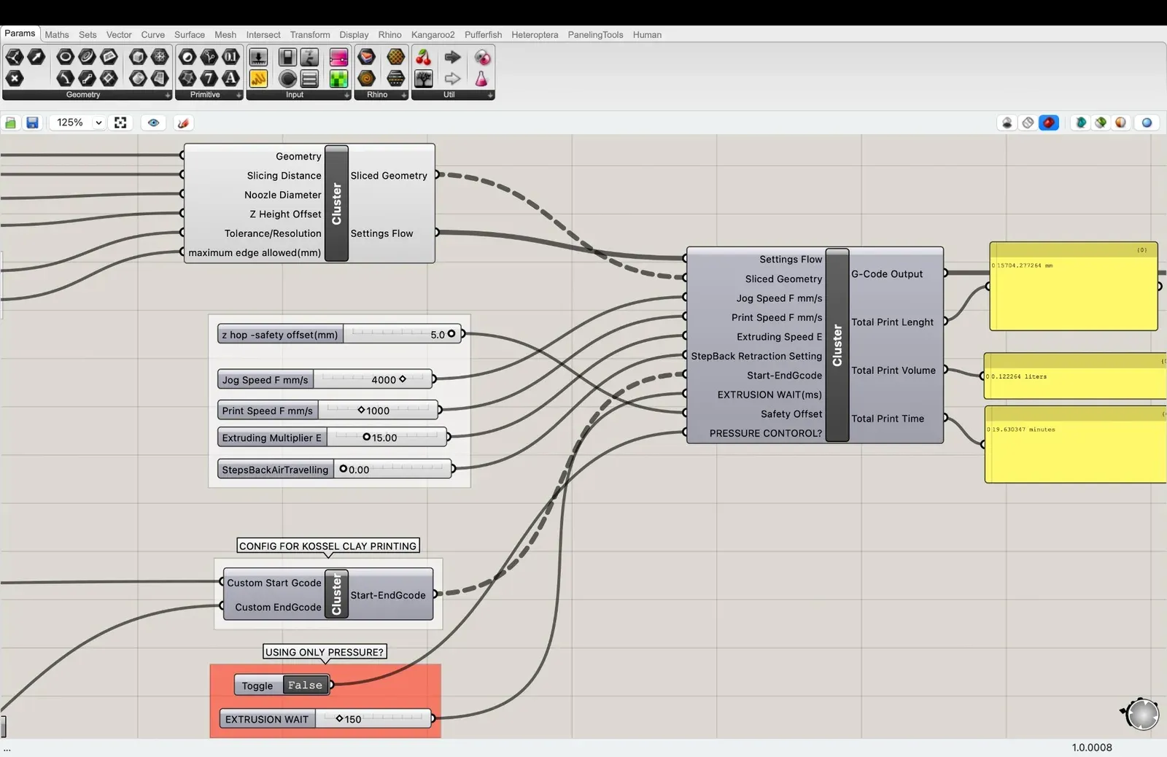Viewport: 1167px width, 757px height.
Task: Click the "USING ONLY PRESSURE?" scribble label
Action: coord(325,652)
